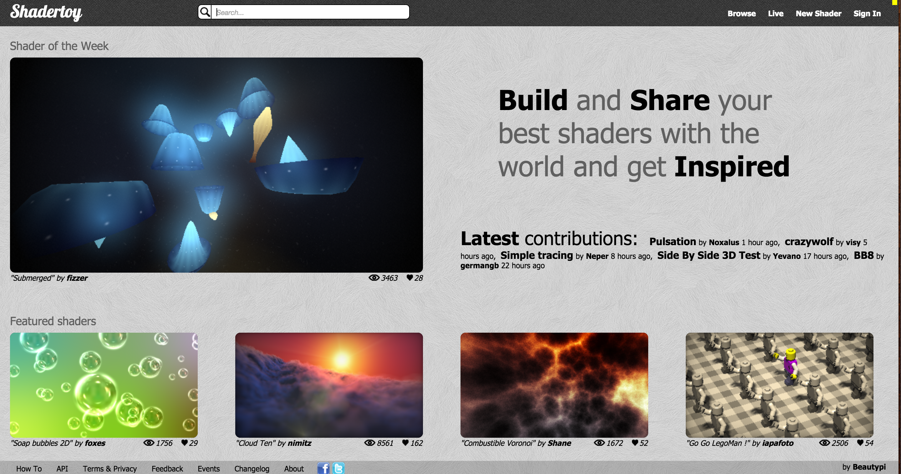Go to the Live page
This screenshot has height=474, width=901.
tap(776, 14)
